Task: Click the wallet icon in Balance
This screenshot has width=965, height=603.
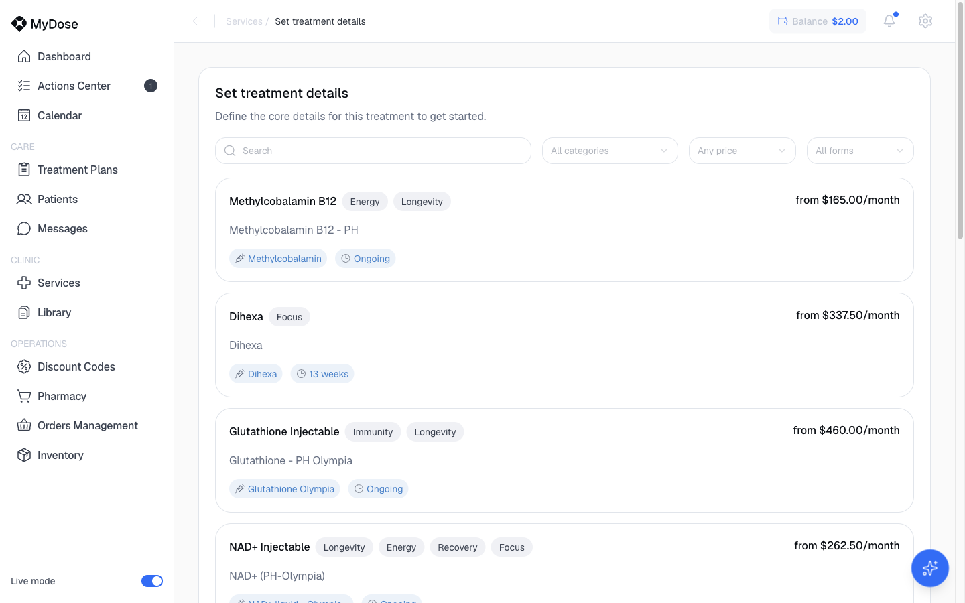Action: (783, 21)
